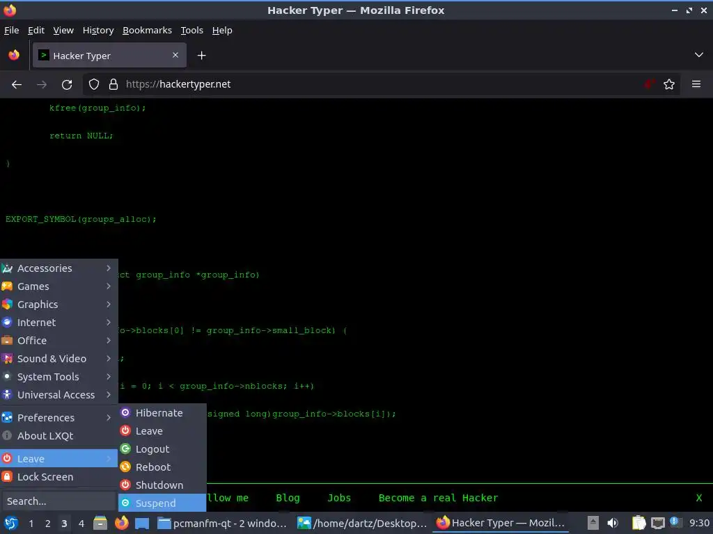Click the network monitor tray icon
This screenshot has width=713, height=534.
(657, 523)
